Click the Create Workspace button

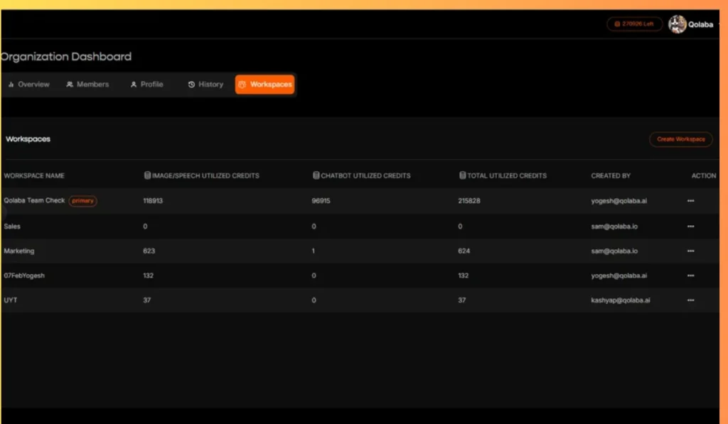tap(680, 139)
